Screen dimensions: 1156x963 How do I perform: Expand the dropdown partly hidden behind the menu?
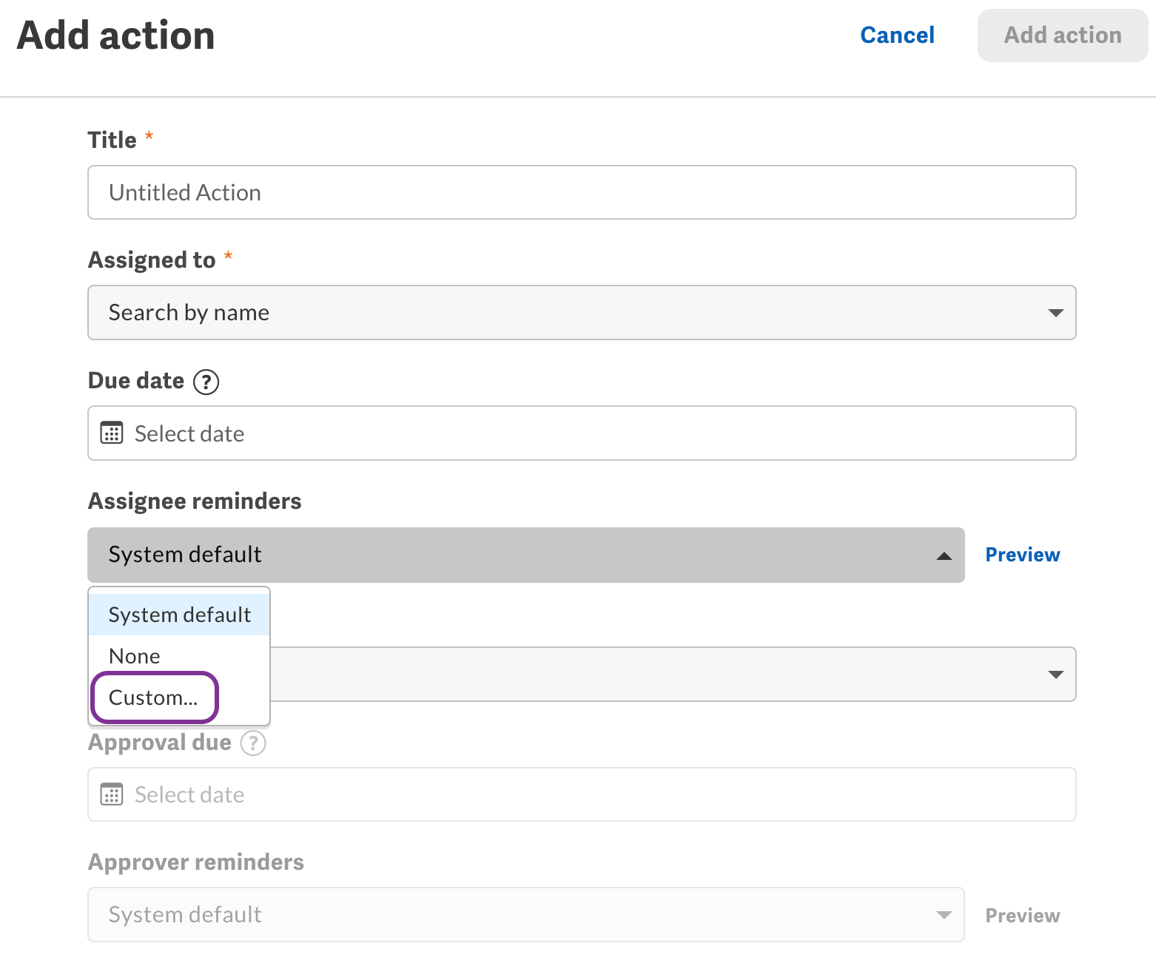pyautogui.click(x=1055, y=675)
